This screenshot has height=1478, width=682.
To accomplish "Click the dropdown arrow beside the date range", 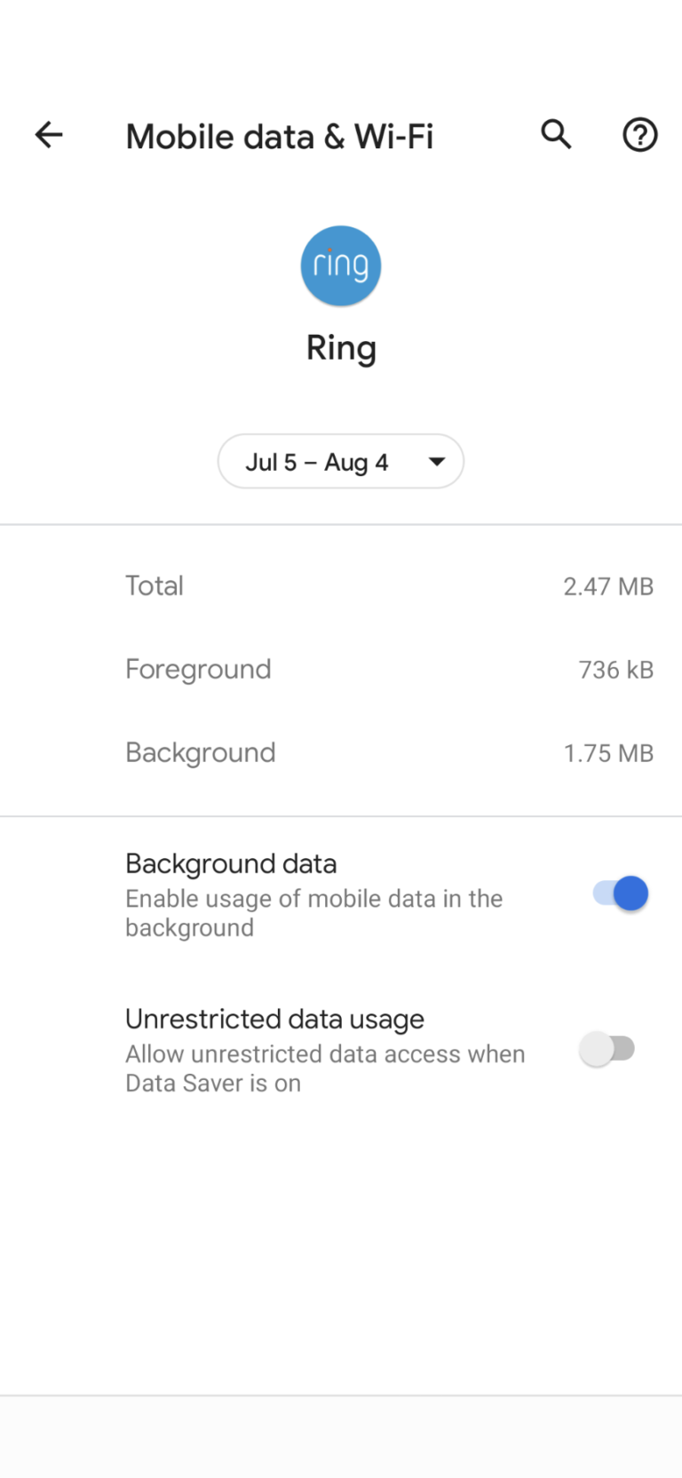I will pyautogui.click(x=436, y=462).
